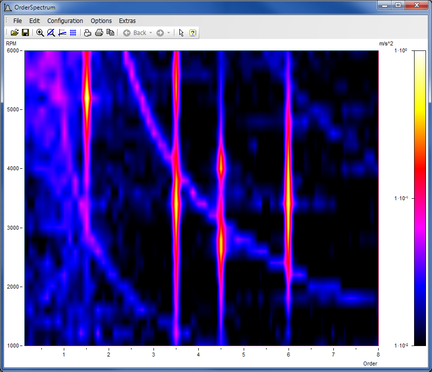Click the bright peak at order 6
Screen dimensions: 432x372
288,202
